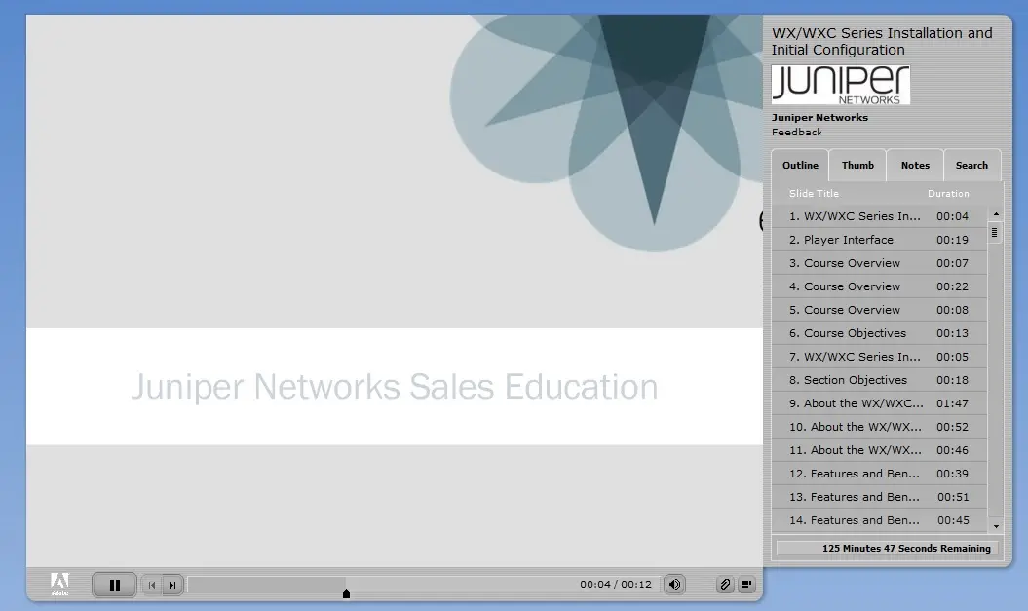Open the attachments paperclip icon
The image size is (1028, 611).
pyautogui.click(x=724, y=584)
